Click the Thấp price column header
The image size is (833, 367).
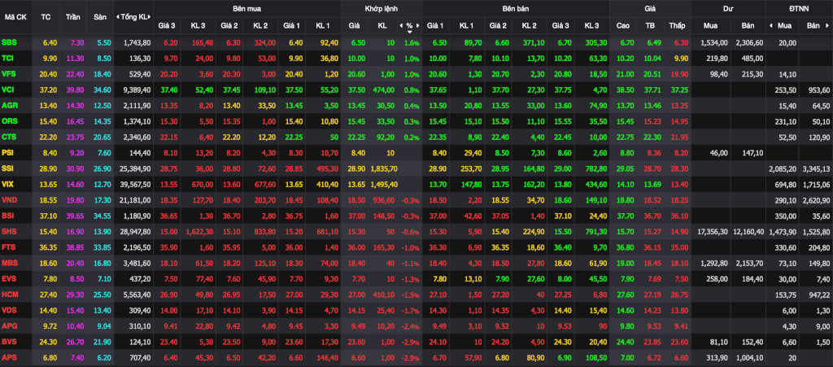(677, 25)
